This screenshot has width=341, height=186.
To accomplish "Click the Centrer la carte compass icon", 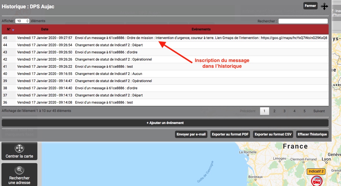I will coord(19,148).
